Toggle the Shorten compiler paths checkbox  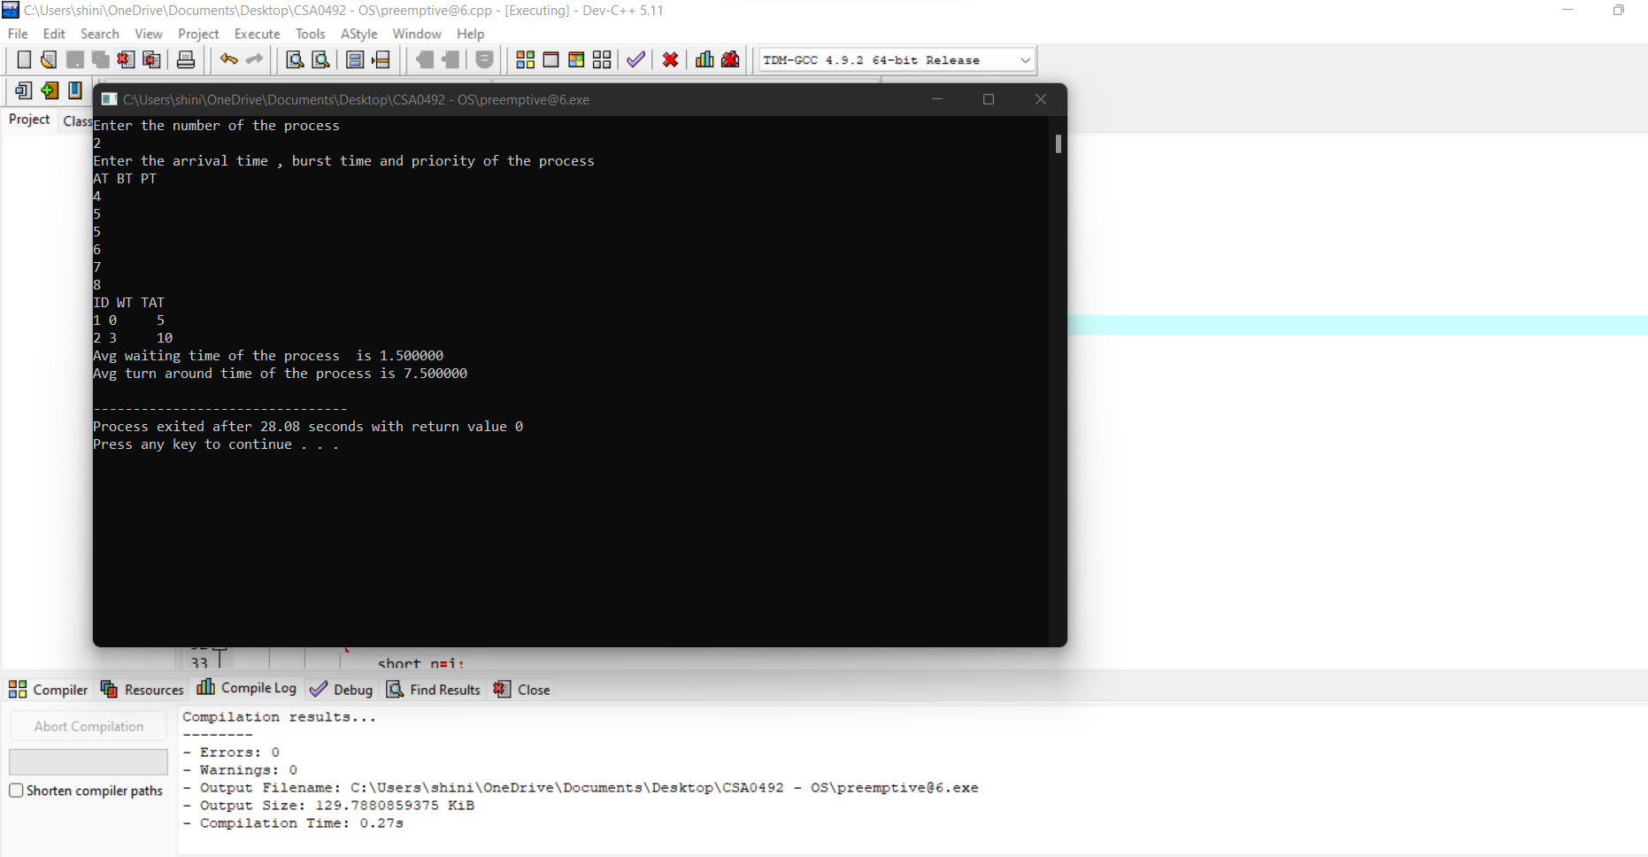point(15,791)
